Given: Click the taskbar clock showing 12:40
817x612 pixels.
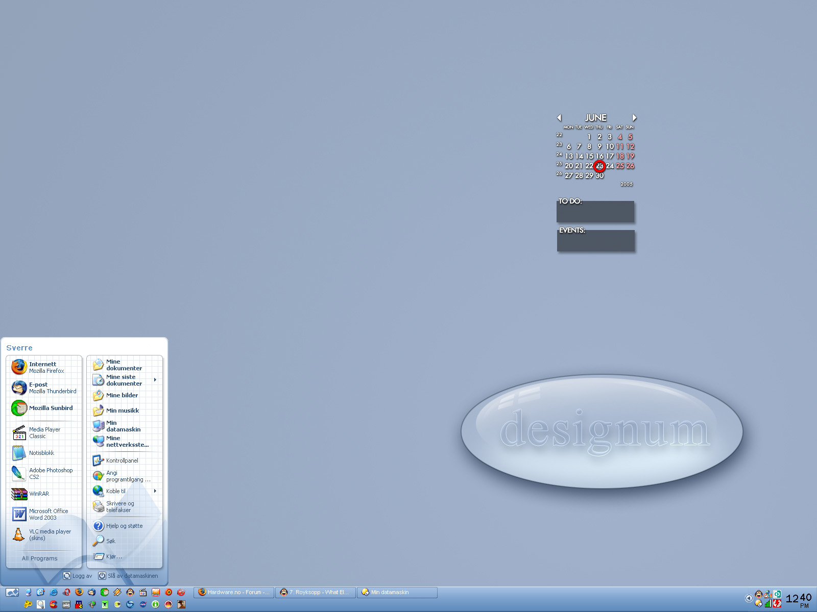Looking at the screenshot, I should pyautogui.click(x=799, y=600).
